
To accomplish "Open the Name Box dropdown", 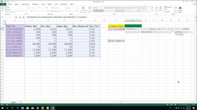I will (x=10, y=17).
